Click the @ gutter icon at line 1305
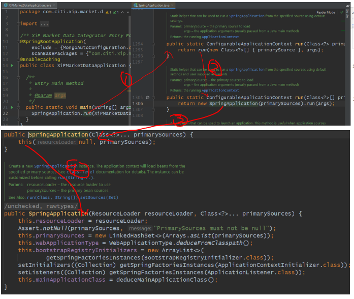 (x=148, y=98)
